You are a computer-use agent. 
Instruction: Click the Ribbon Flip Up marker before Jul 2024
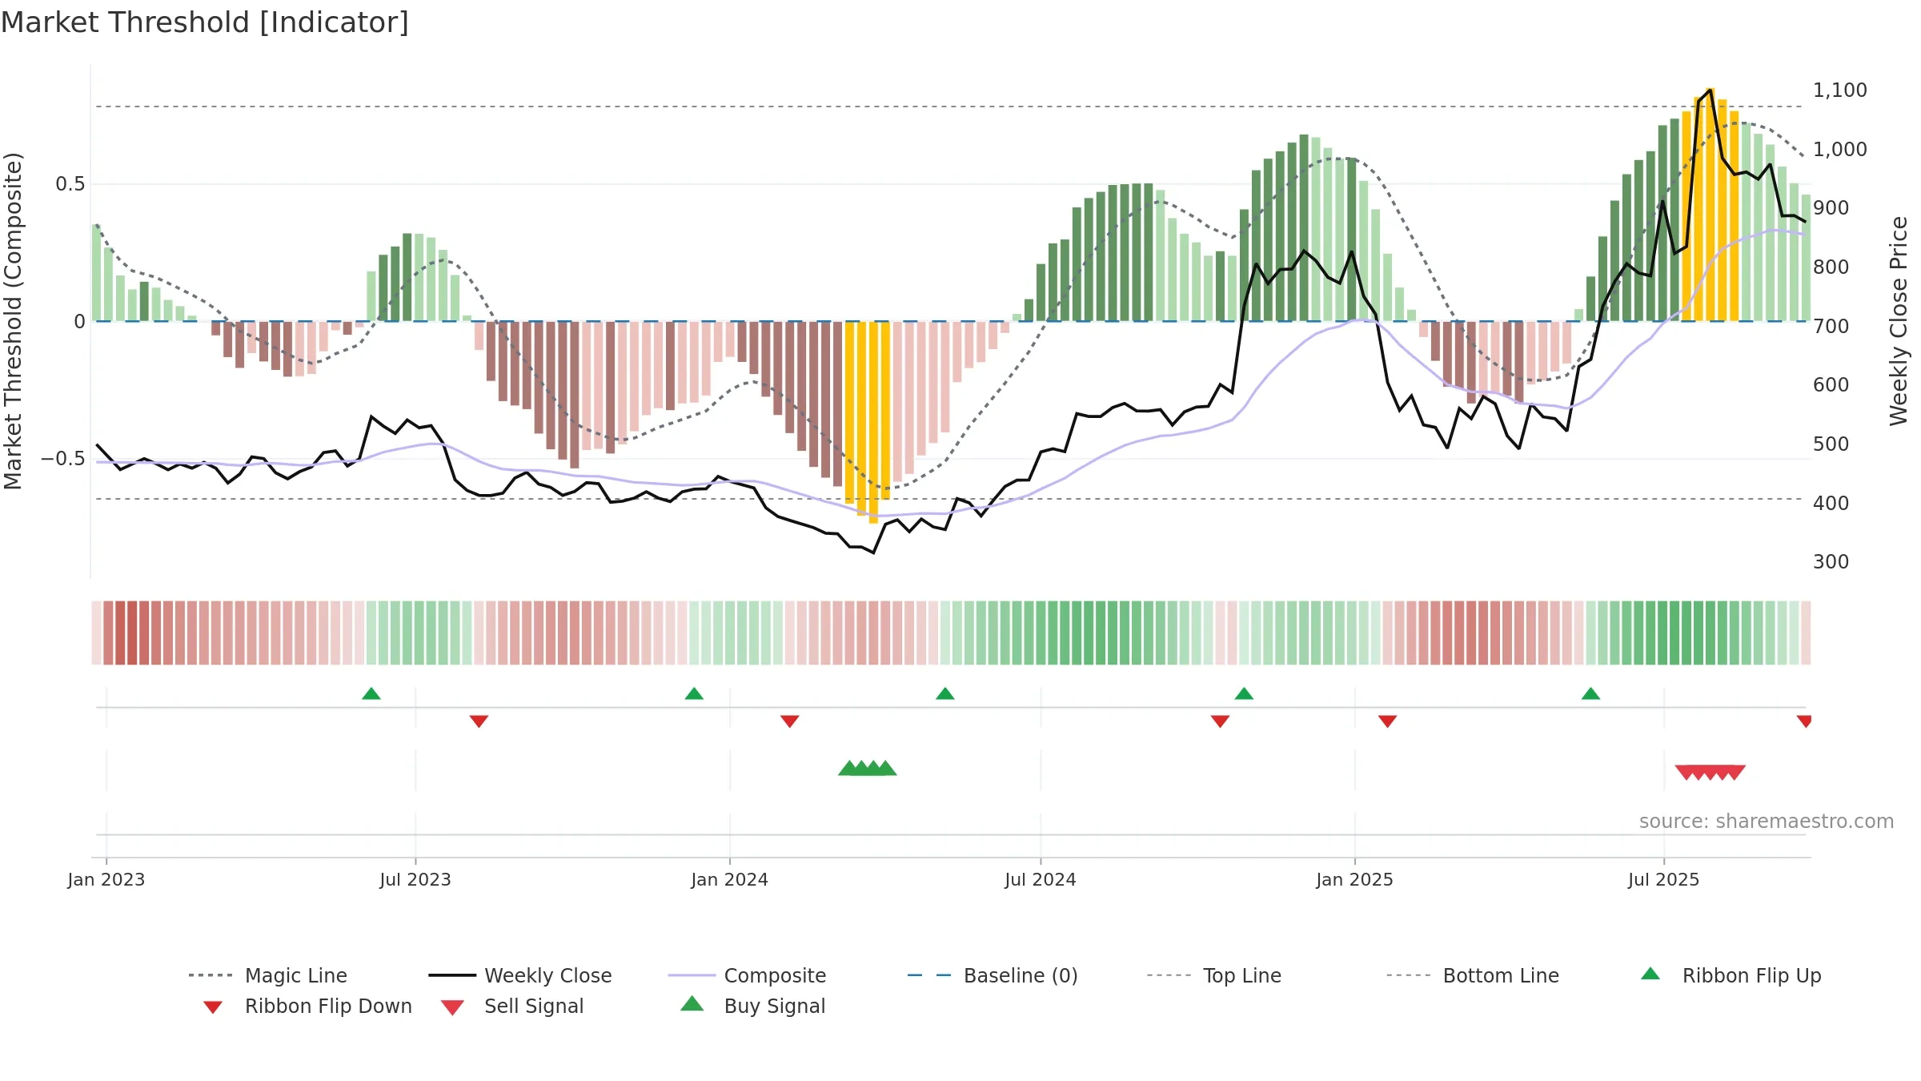coord(945,693)
